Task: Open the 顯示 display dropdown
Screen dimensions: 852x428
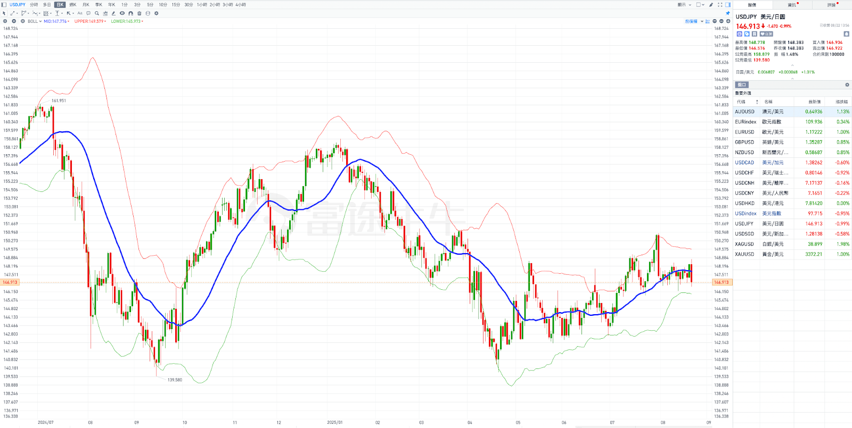Action: (684, 5)
